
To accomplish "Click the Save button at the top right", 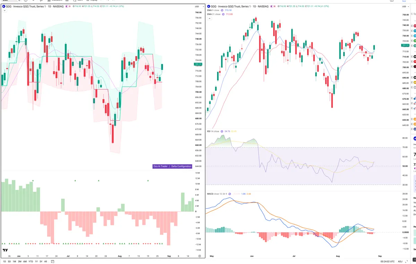I will pyautogui.click(x=404, y=1).
